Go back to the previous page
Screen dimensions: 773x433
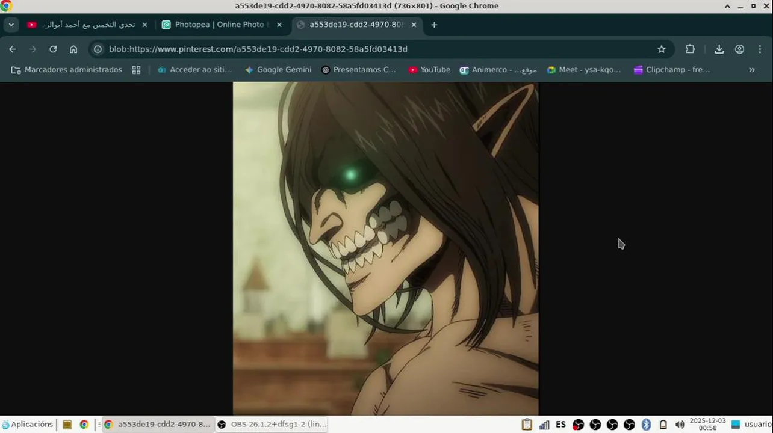[13, 49]
